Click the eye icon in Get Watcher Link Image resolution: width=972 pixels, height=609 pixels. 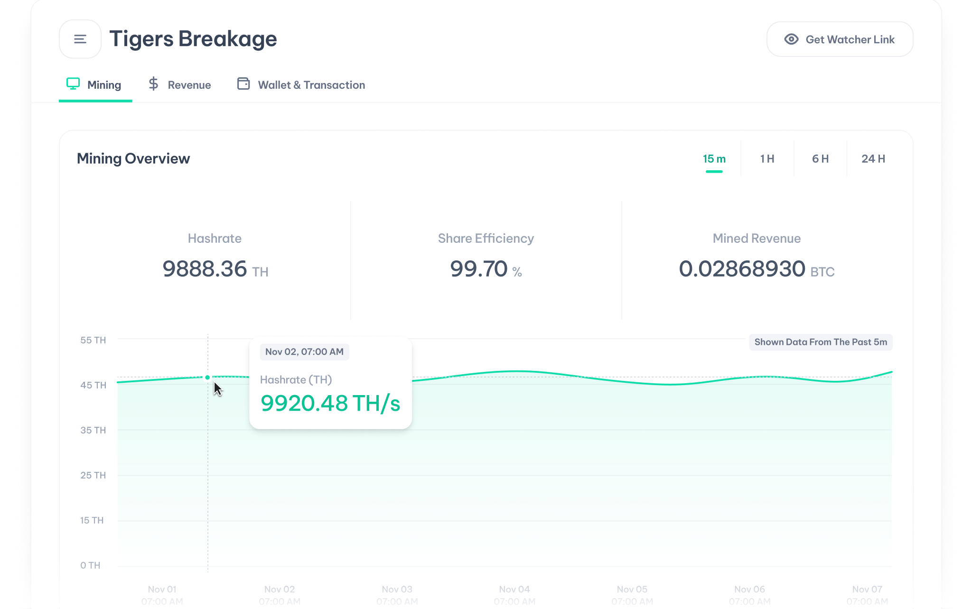click(791, 39)
